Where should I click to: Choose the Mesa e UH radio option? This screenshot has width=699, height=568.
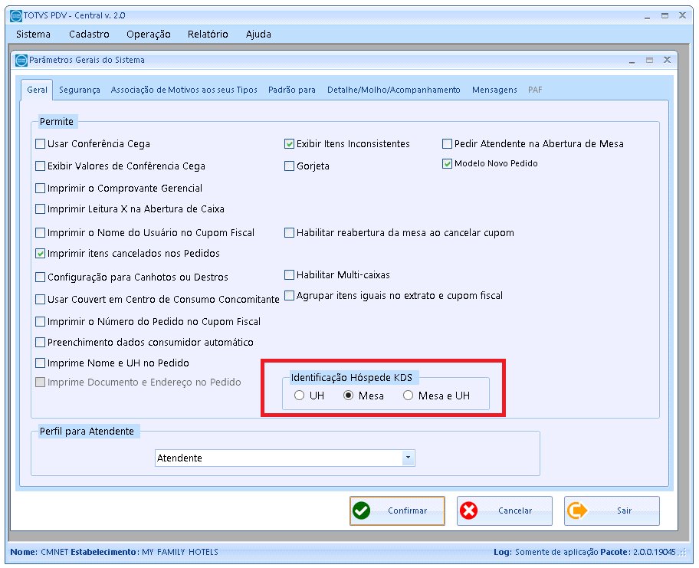(x=408, y=396)
